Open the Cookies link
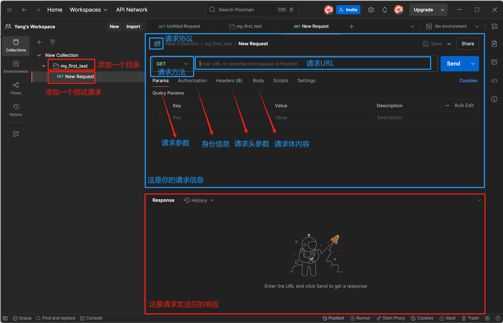This screenshot has width=503, height=323. click(x=468, y=81)
